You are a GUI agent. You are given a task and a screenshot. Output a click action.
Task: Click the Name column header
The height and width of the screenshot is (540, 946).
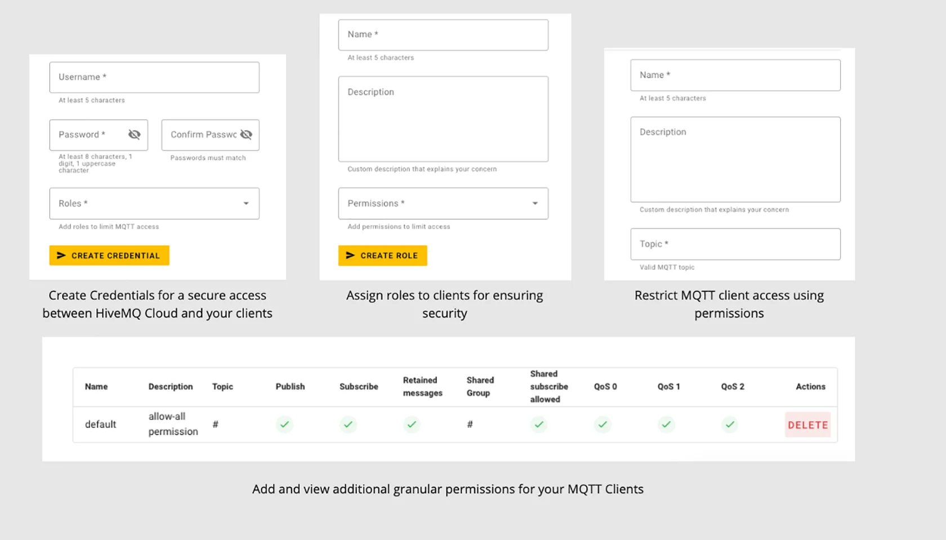coord(96,386)
